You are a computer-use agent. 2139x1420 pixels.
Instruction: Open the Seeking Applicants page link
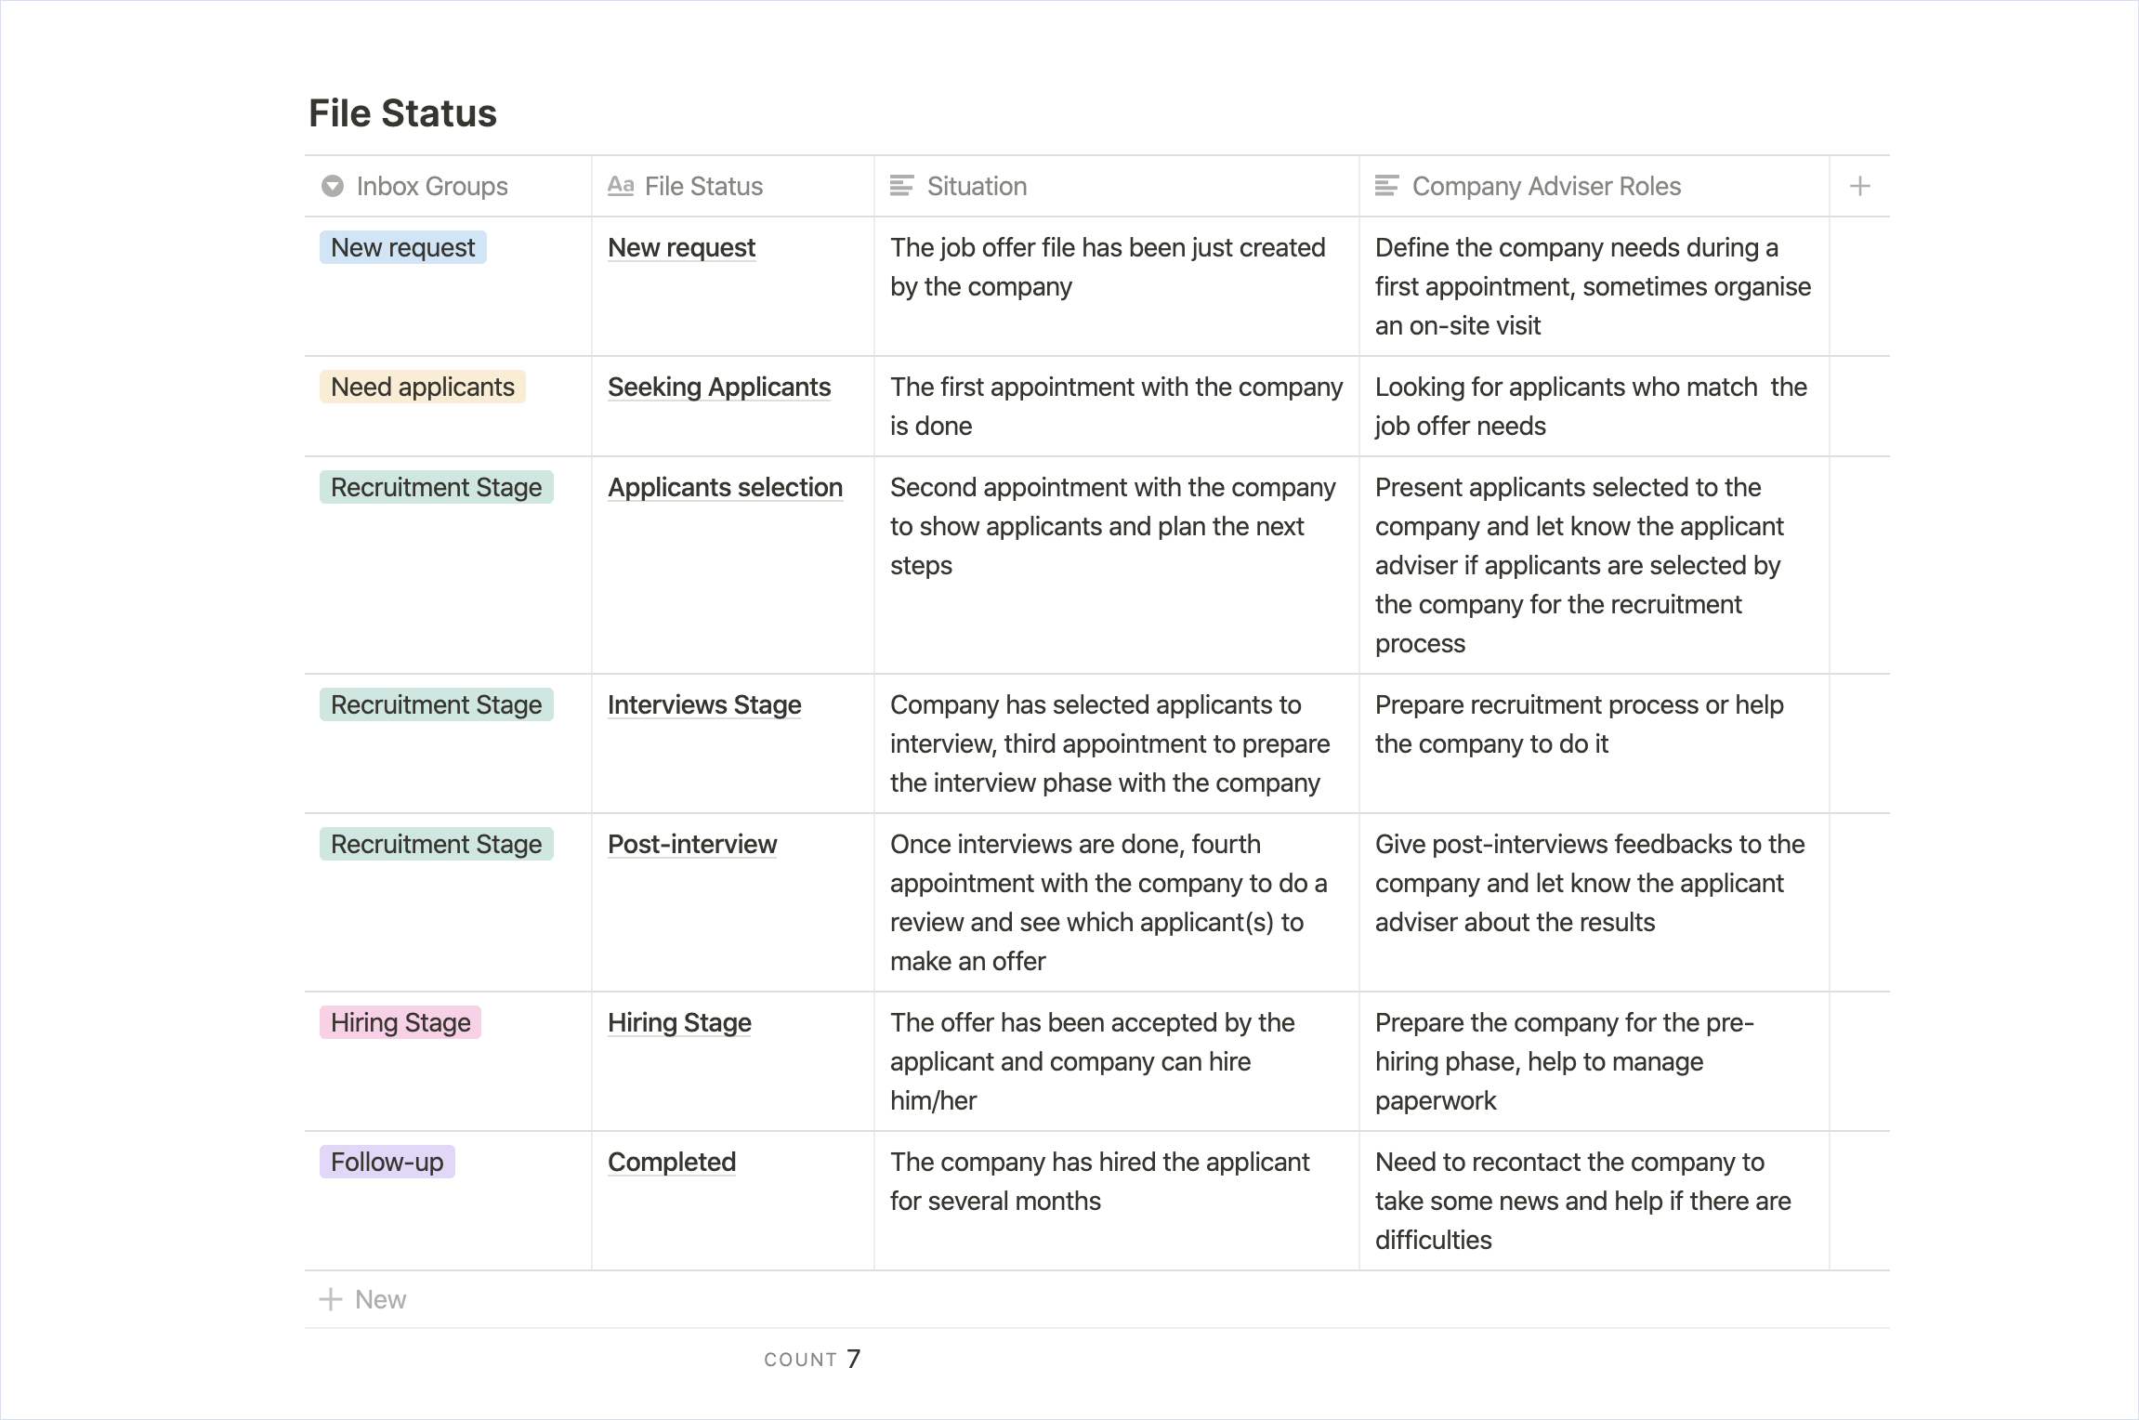pyautogui.click(x=718, y=387)
